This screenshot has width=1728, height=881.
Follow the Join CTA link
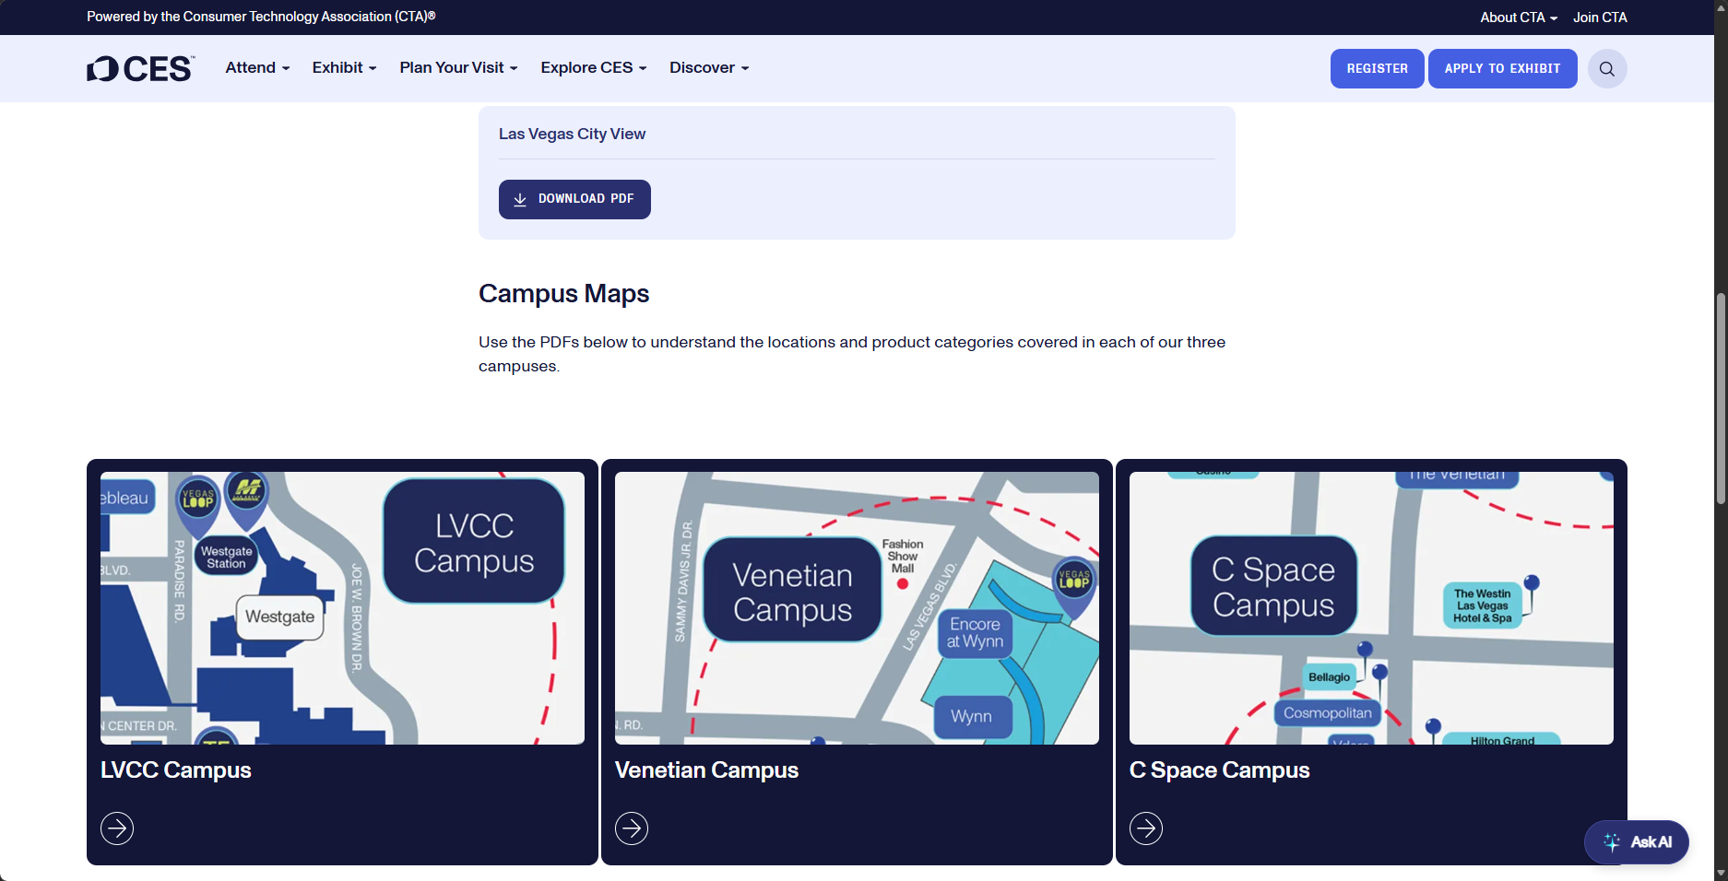pyautogui.click(x=1600, y=18)
